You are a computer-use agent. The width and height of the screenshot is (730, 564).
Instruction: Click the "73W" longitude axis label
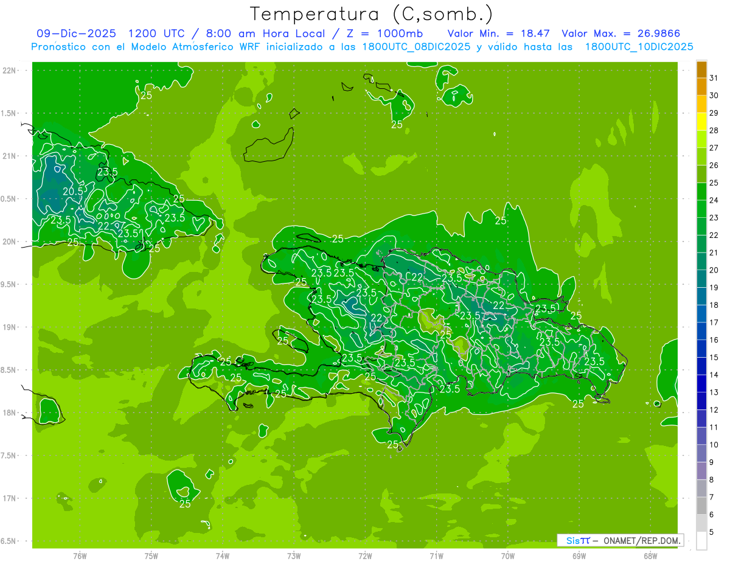click(x=294, y=555)
